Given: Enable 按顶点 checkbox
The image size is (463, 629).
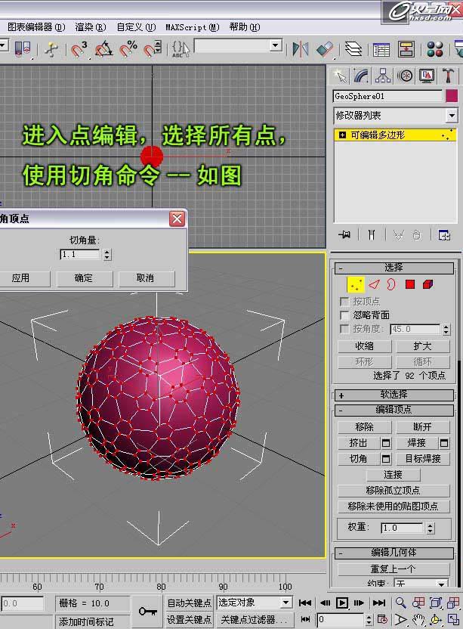Looking at the screenshot, I should tap(345, 302).
